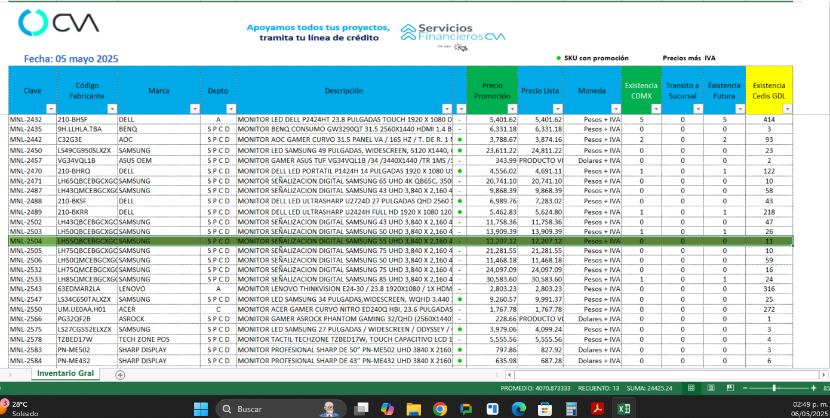Image resolution: width=830 pixels, height=418 pixels.
Task: Open the blue board app on taskbar
Action: (493, 409)
